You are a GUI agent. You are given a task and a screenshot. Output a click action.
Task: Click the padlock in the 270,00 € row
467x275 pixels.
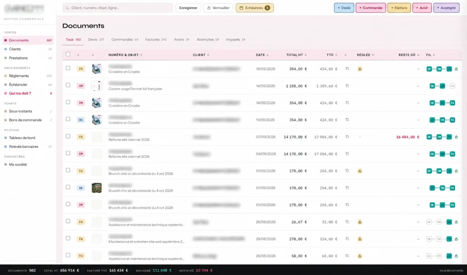456,239
